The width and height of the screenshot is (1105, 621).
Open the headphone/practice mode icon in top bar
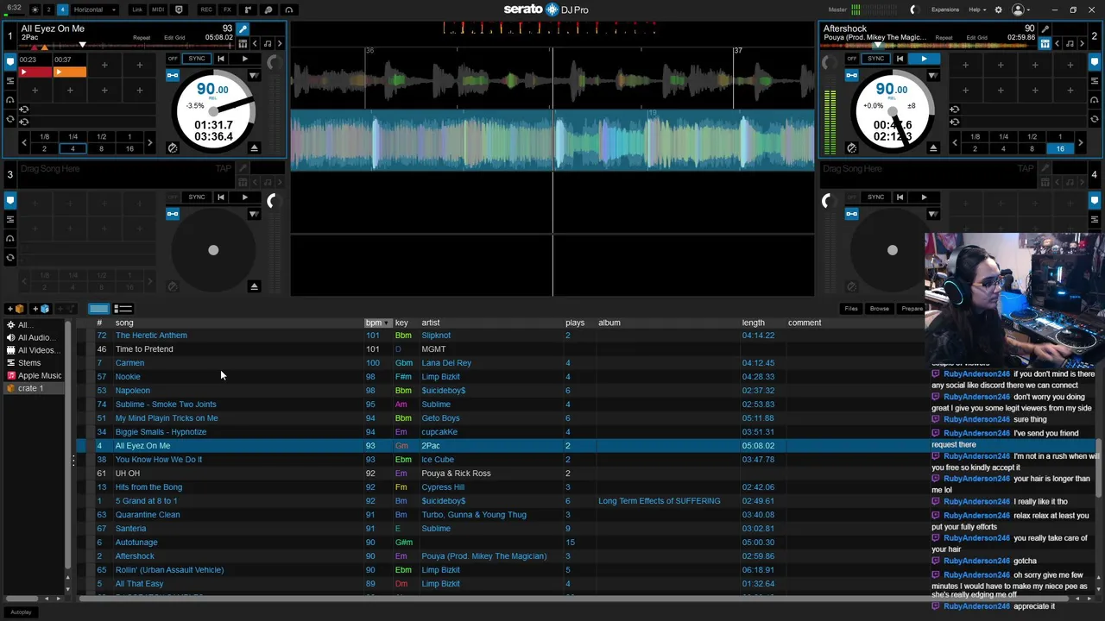coord(289,9)
